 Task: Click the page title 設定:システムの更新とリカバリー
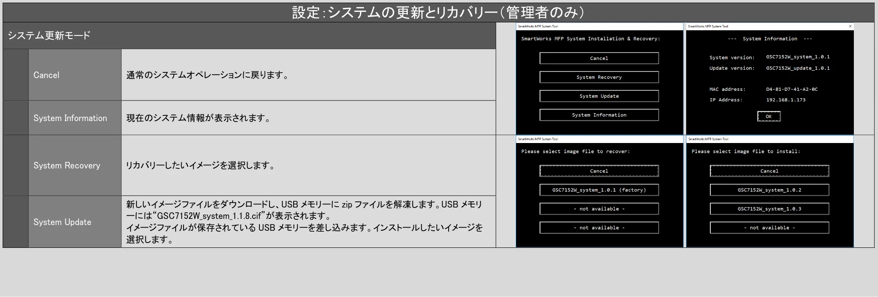(439, 12)
